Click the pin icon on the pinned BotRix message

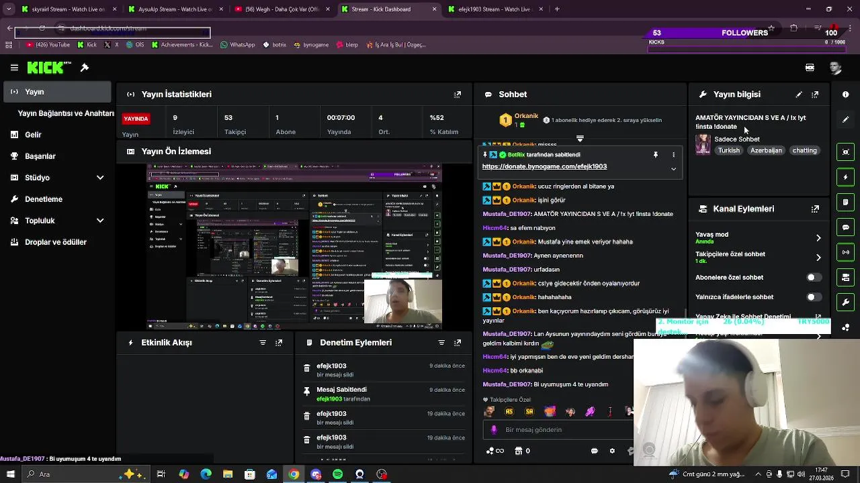[656, 155]
